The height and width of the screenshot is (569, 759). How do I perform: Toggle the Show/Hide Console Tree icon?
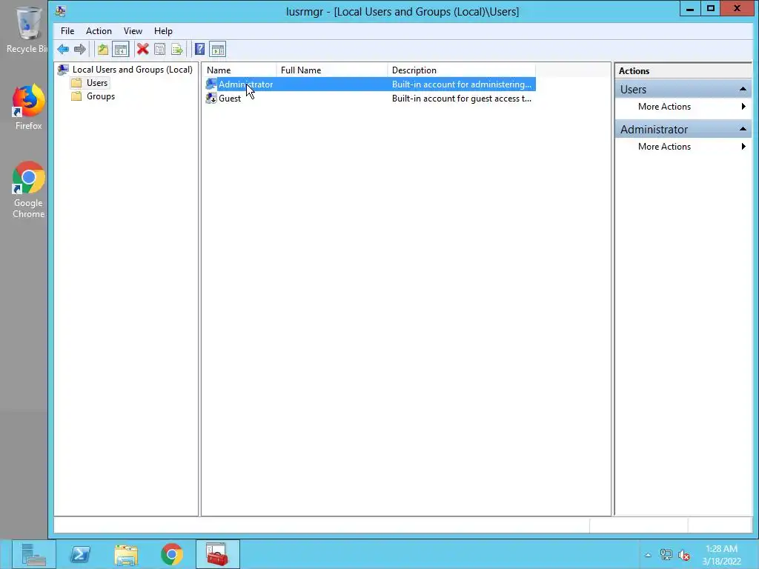pos(121,49)
